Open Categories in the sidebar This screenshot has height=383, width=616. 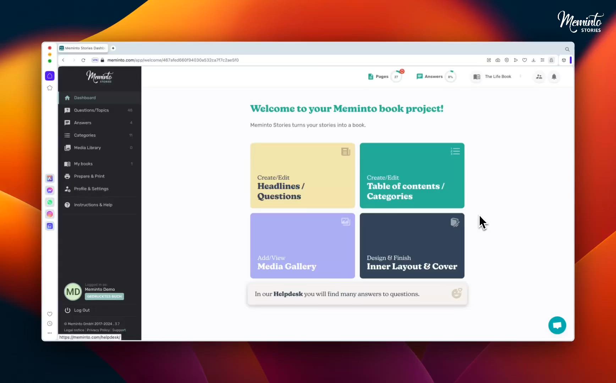[100, 135]
